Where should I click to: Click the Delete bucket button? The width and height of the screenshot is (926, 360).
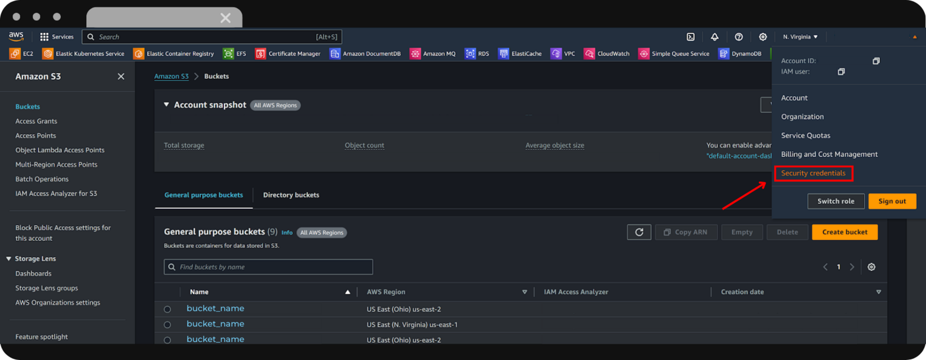coord(787,232)
